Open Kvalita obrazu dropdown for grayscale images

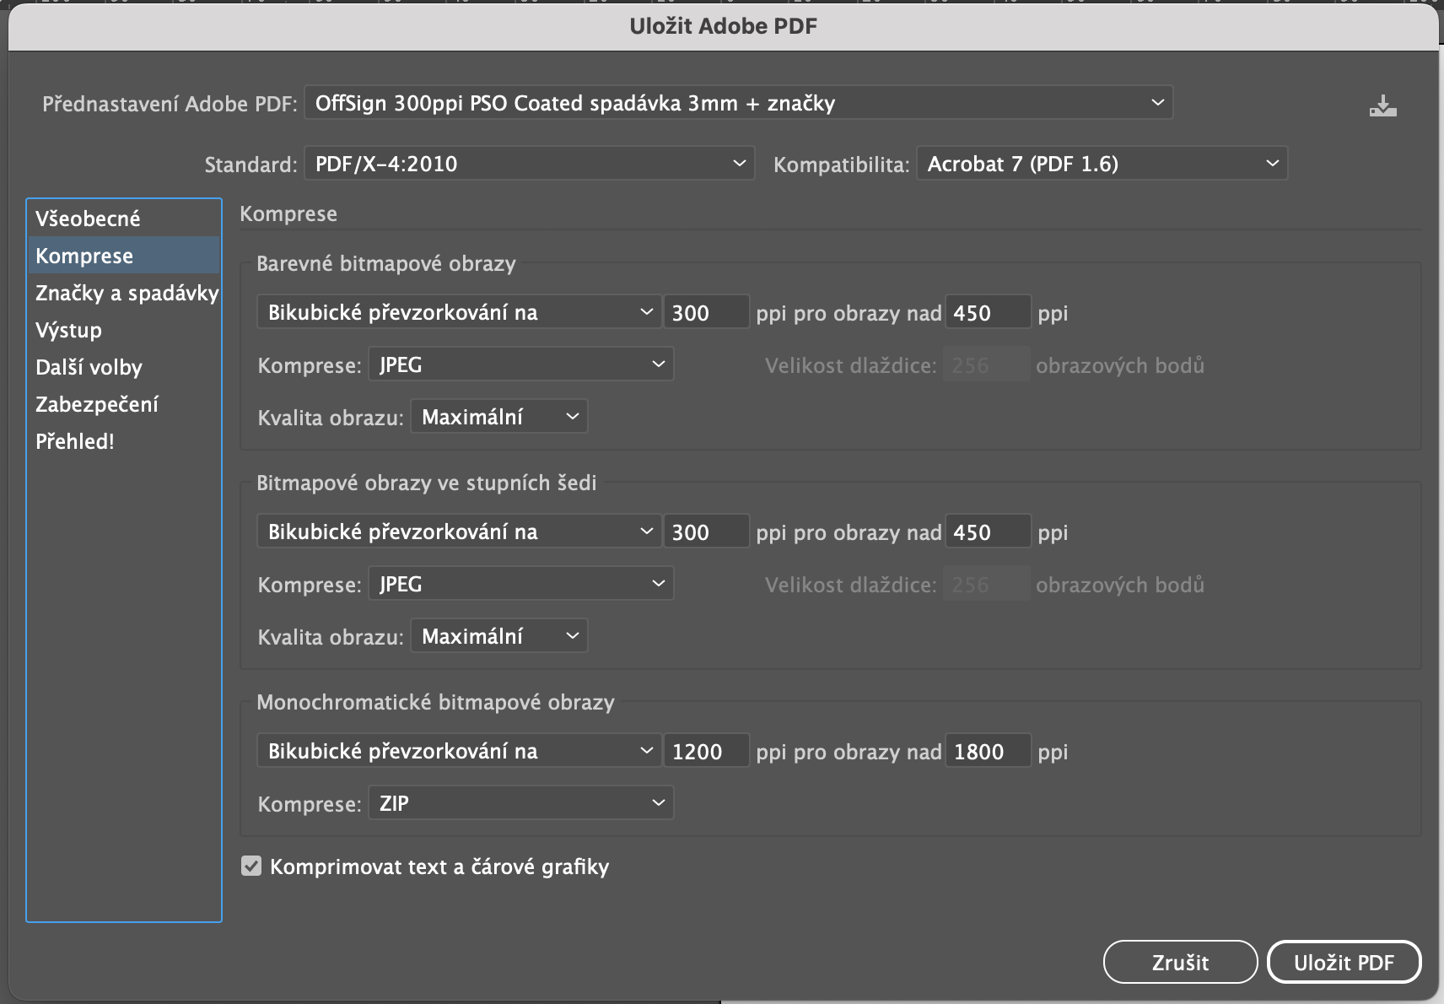[x=498, y=636]
